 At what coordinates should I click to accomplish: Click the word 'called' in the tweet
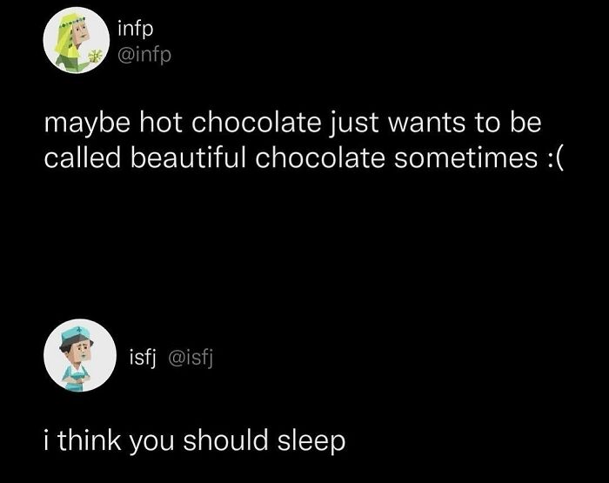point(84,157)
